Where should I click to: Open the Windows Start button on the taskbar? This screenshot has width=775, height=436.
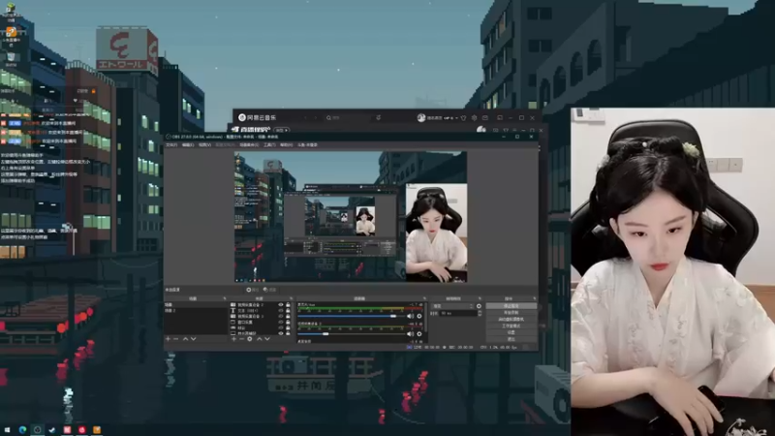pyautogui.click(x=7, y=429)
